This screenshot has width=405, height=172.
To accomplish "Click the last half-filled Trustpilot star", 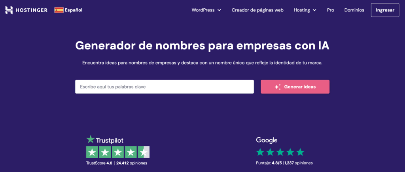I will (x=144, y=152).
